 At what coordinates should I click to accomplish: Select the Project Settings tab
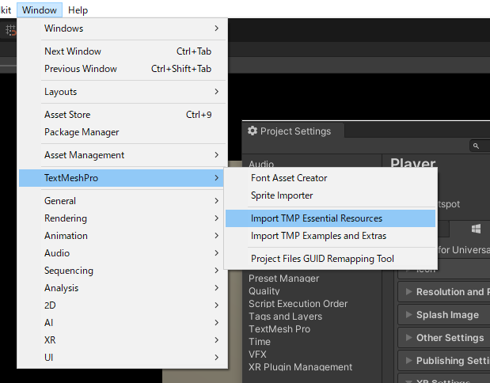(293, 131)
